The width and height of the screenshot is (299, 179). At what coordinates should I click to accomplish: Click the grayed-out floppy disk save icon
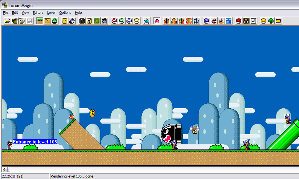(30, 21)
